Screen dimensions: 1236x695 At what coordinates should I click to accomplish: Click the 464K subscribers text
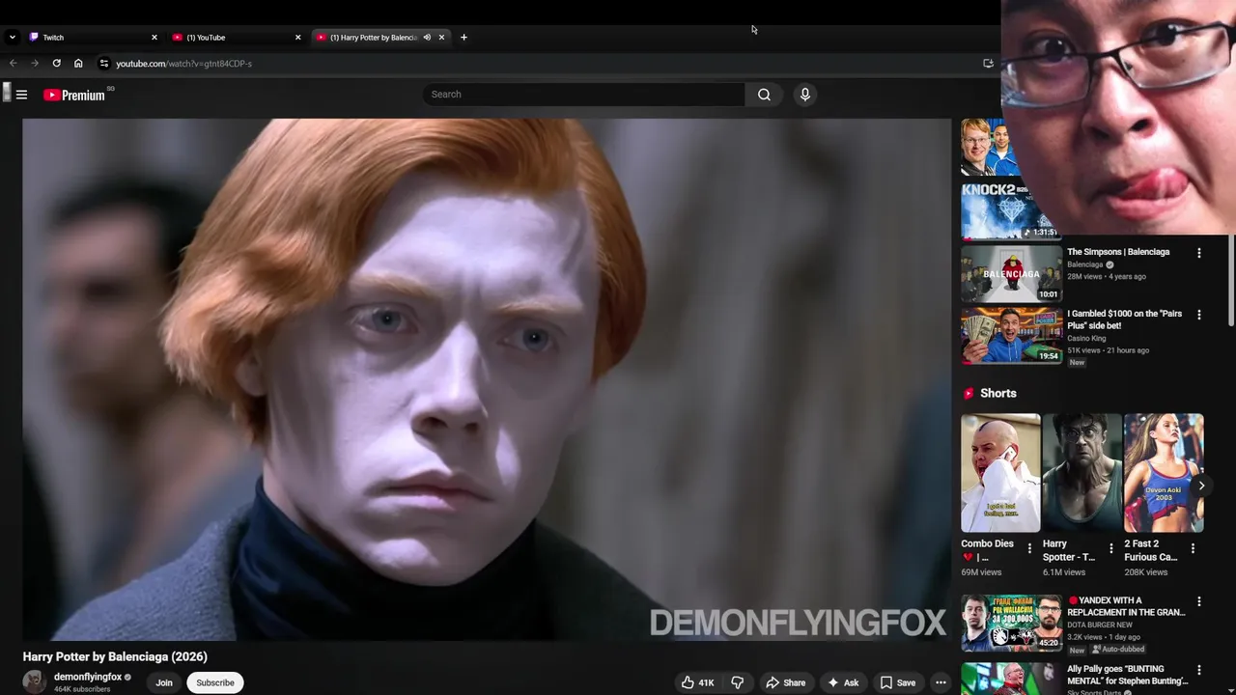82,689
